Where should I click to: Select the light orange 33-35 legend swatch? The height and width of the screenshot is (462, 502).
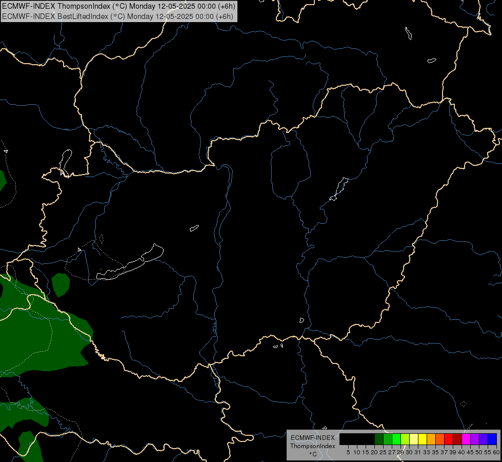[x=431, y=439]
